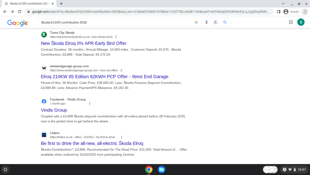This screenshot has width=310, height=175.
Task: Click transcityskoda.co.uk URL breadcrumb
Action: [81, 37]
